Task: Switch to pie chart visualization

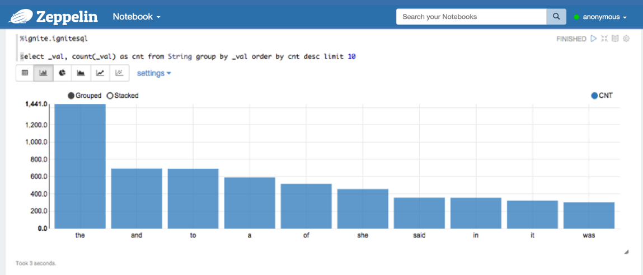Action: (x=63, y=73)
